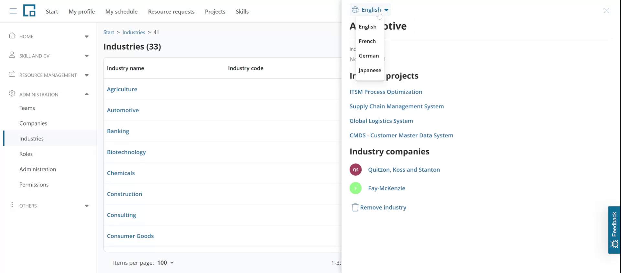The image size is (621, 273).
Task: Click the globe language icon
Action: point(355,10)
